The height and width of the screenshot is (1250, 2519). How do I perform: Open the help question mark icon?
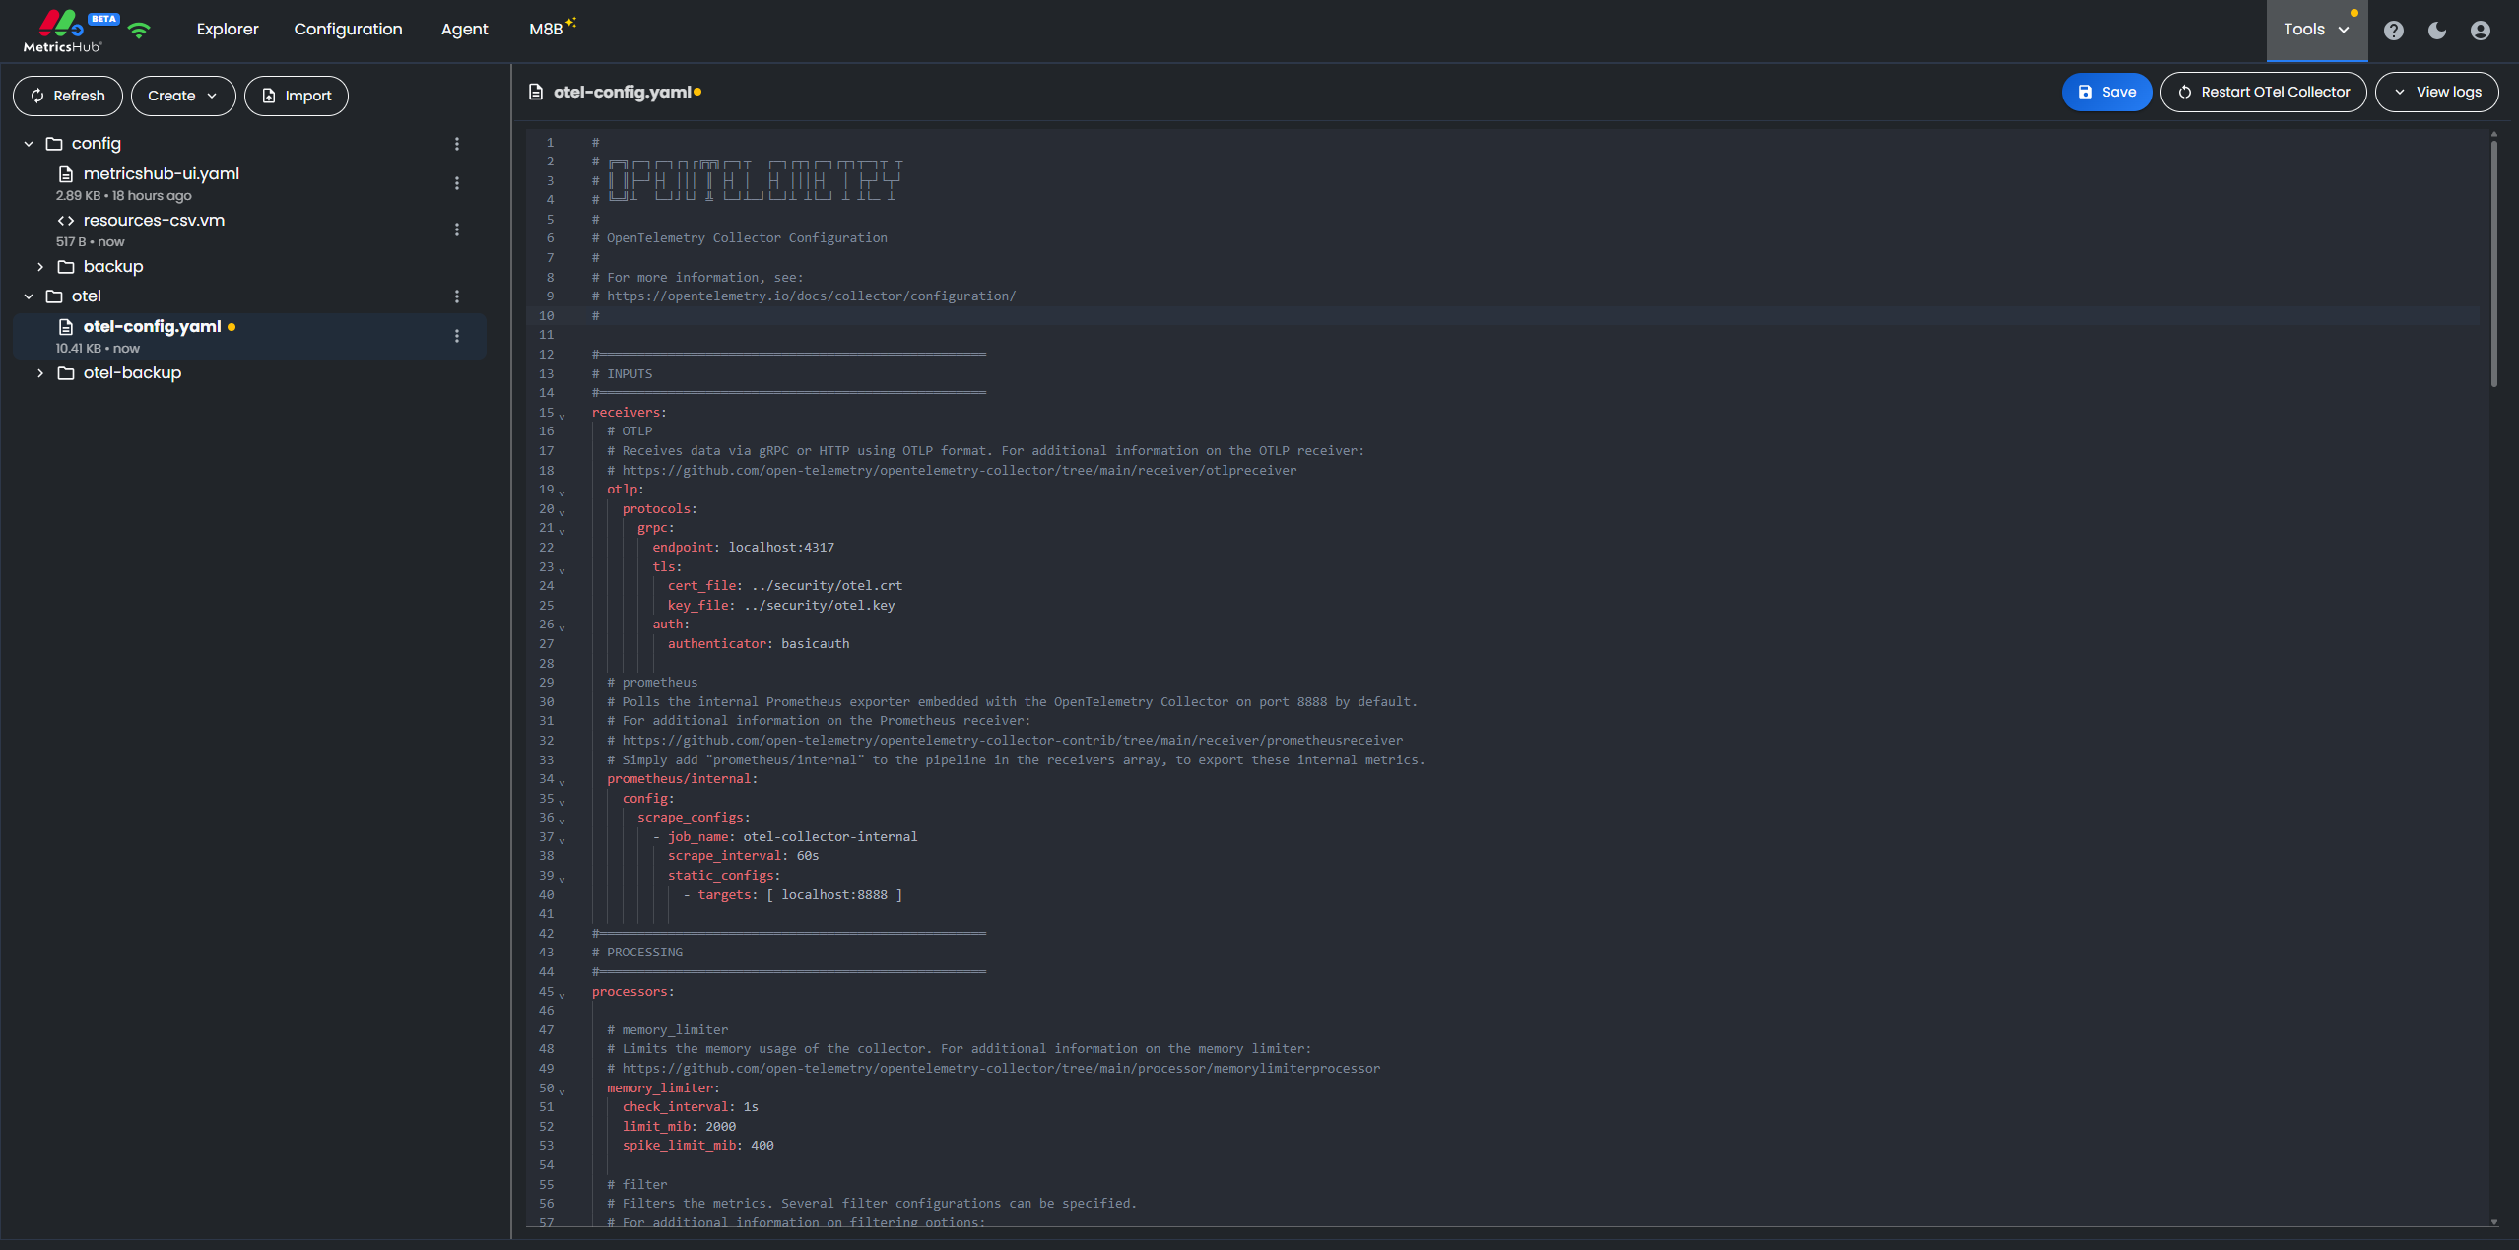2394,31
